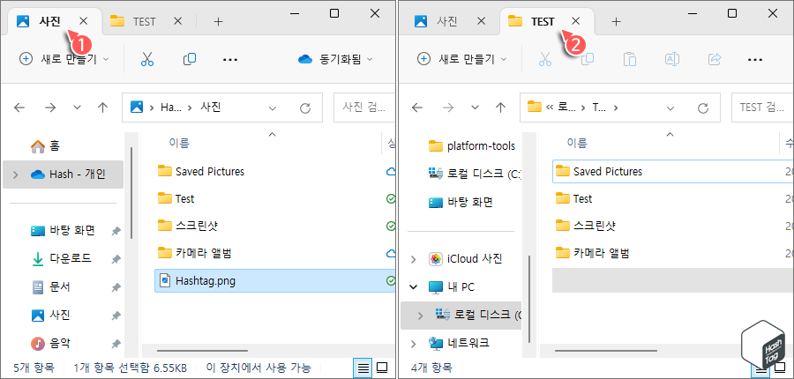The image size is (794, 379).
Task: Click 사진 검색 search box in left window
Action: pyautogui.click(x=364, y=108)
